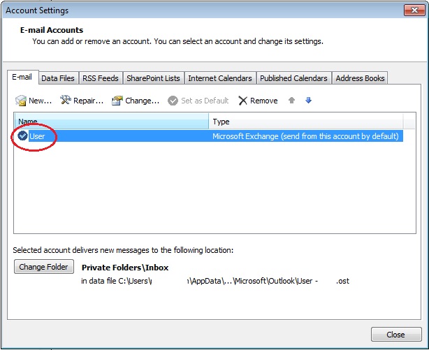Click the Remove label text
This screenshot has width=429, height=350.
point(263,101)
